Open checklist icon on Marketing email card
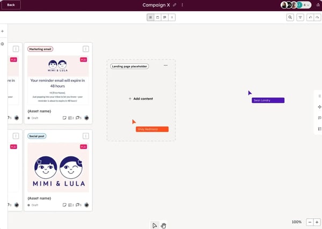This screenshot has height=229, width=322. (x=71, y=118)
